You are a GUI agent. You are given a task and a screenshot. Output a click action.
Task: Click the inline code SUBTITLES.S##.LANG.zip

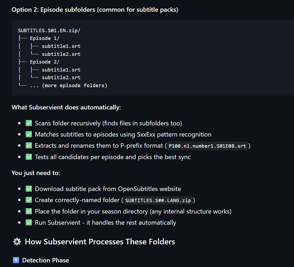(x=158, y=200)
